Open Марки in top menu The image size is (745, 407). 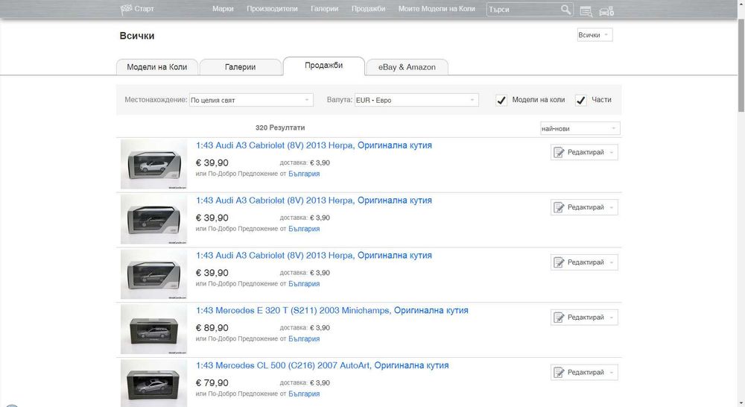[223, 8]
